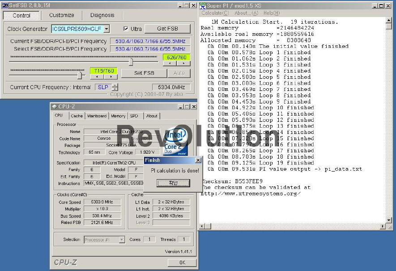This screenshot has height=271, width=396.
Task: Click left arrow under 715/760 value
Action: 97,76
